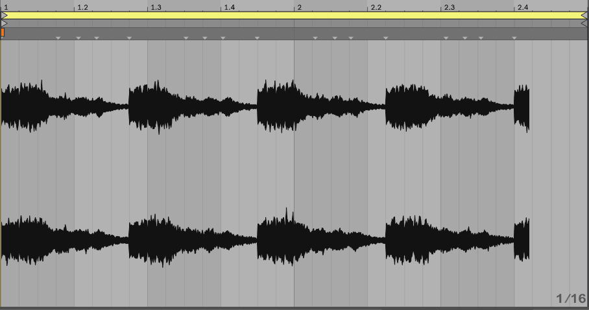Click the transient marker just after beat 2.3
This screenshot has width=589, height=310.
click(x=446, y=38)
